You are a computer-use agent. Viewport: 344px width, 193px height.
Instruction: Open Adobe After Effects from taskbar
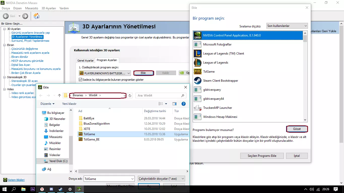coord(32,189)
